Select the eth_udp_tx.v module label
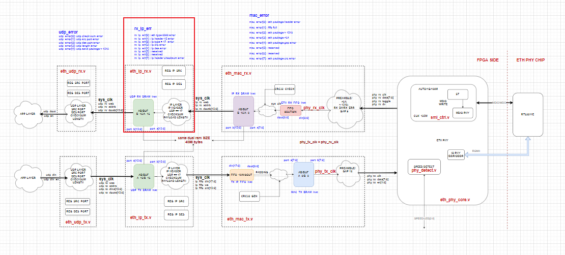 point(78,222)
